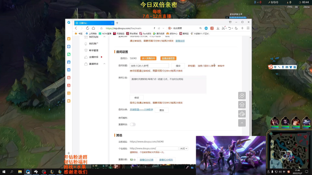Click the scissors screenshot tool icon
312x175 pixels.
click(x=223, y=28)
